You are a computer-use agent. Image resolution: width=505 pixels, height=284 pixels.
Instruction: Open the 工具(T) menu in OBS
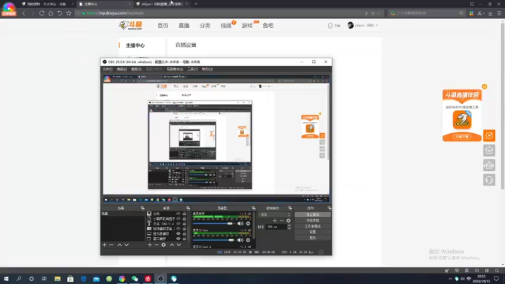(193, 69)
